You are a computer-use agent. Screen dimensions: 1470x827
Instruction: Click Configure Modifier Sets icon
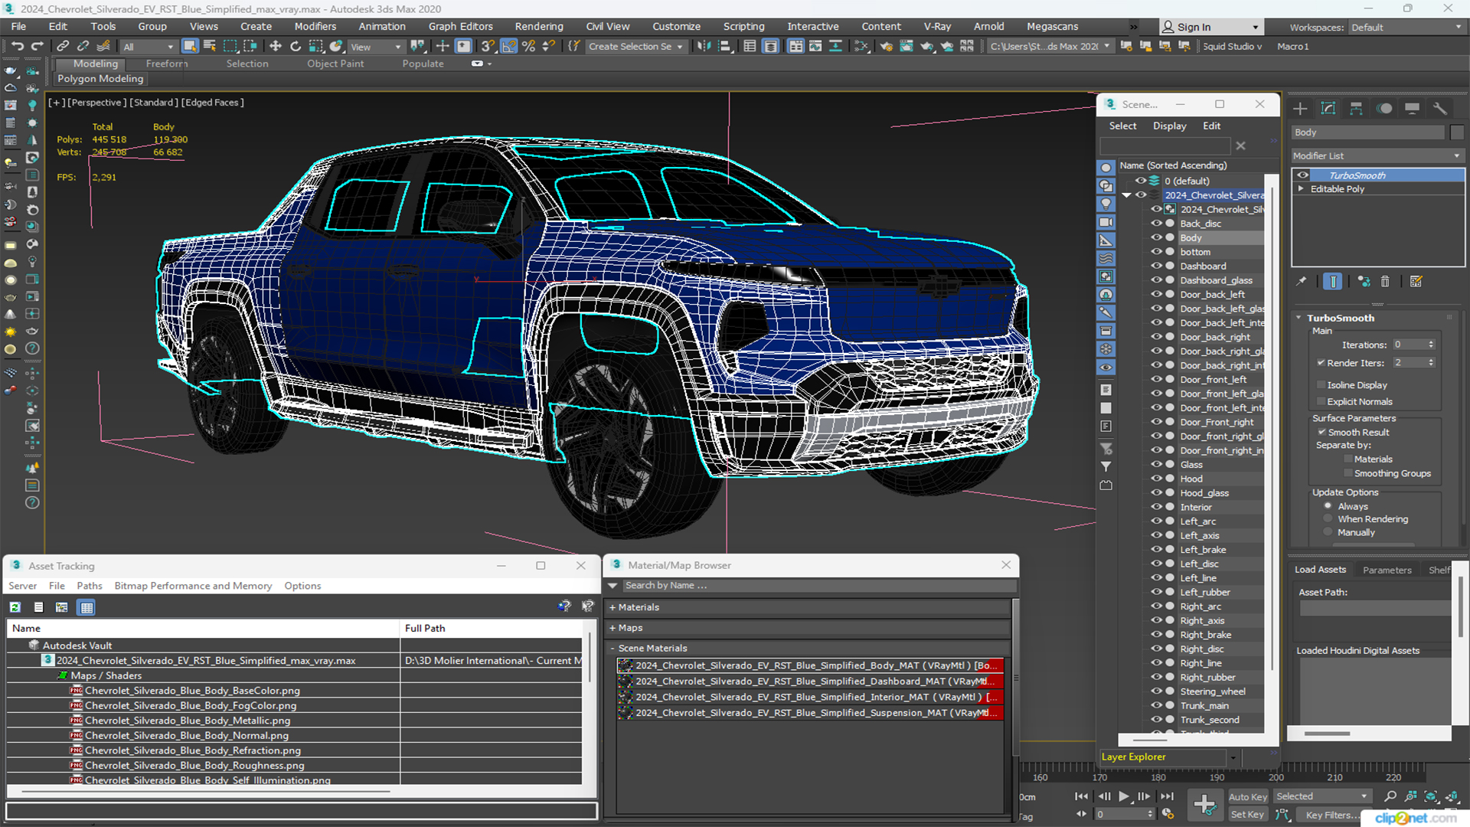[x=1416, y=282]
